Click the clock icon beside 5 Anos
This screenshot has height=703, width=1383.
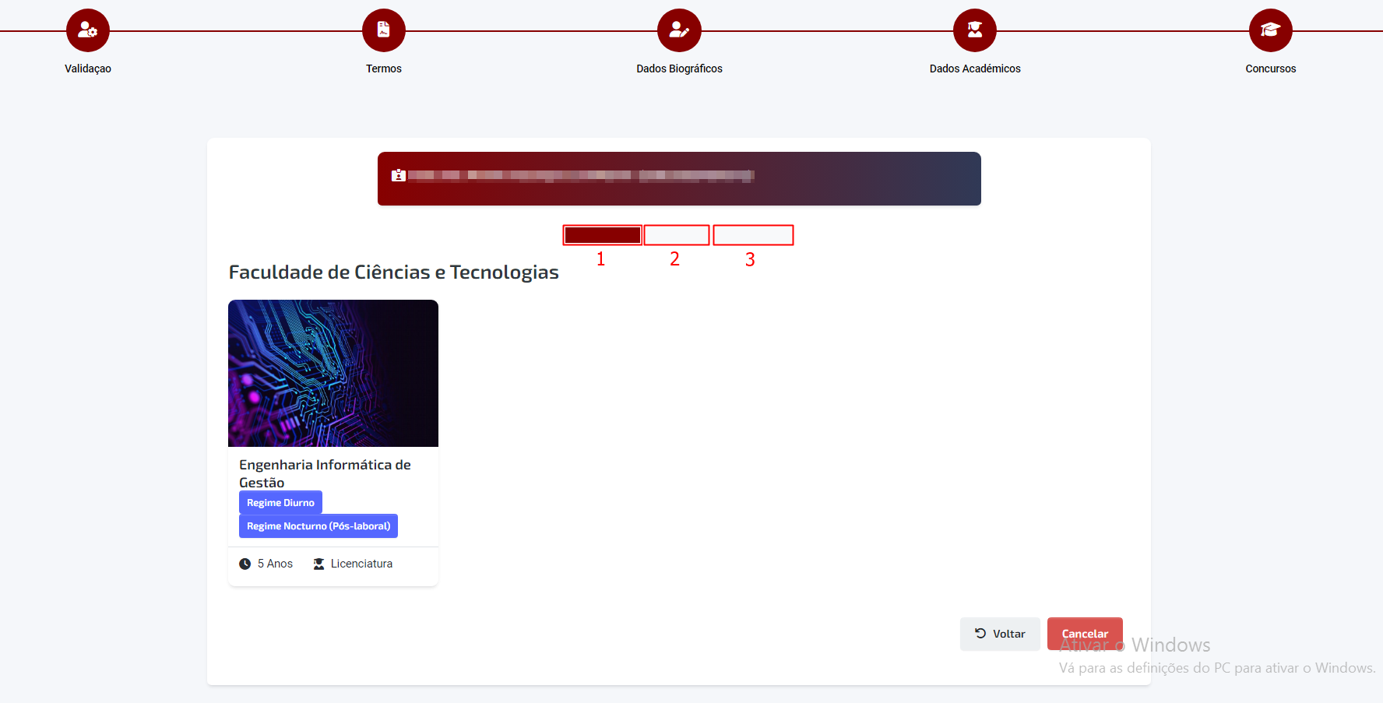pos(245,564)
